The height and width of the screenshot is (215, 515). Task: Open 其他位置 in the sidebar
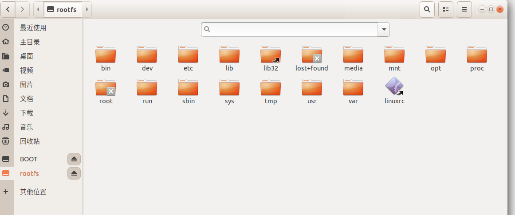click(33, 192)
